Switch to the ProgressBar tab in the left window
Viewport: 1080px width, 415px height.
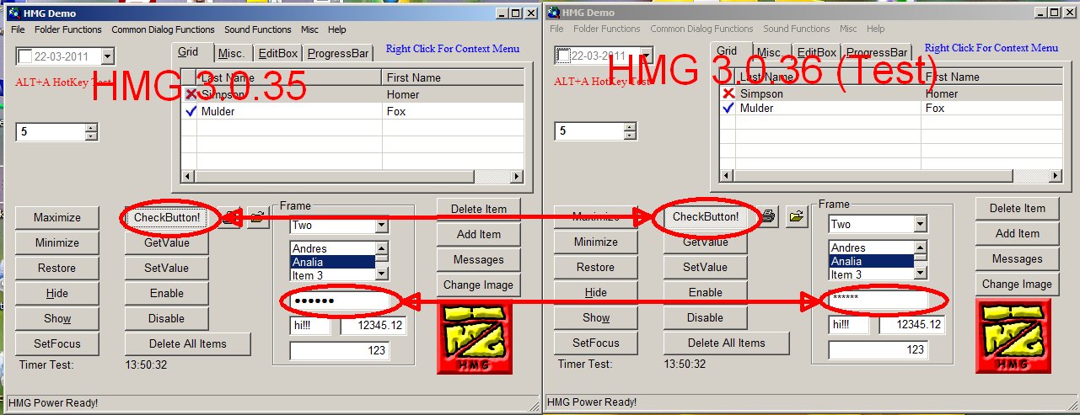coord(337,53)
